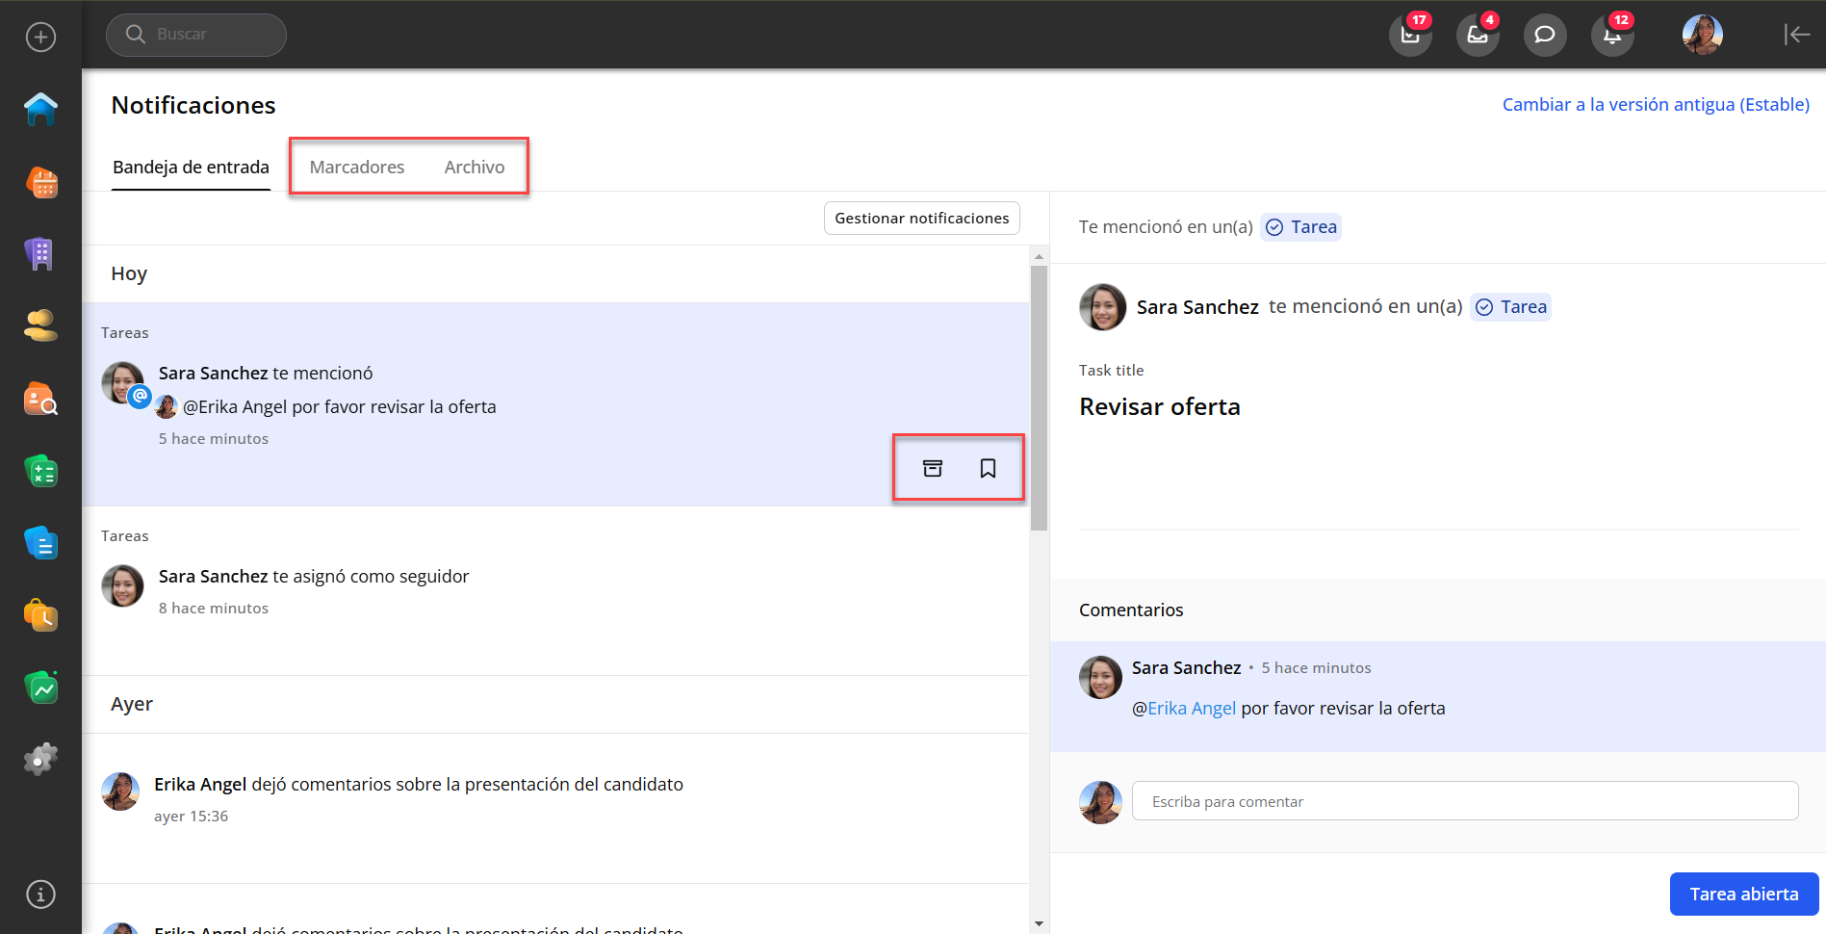Open the user profile avatar menu
The height and width of the screenshot is (934, 1826).
tap(1702, 36)
